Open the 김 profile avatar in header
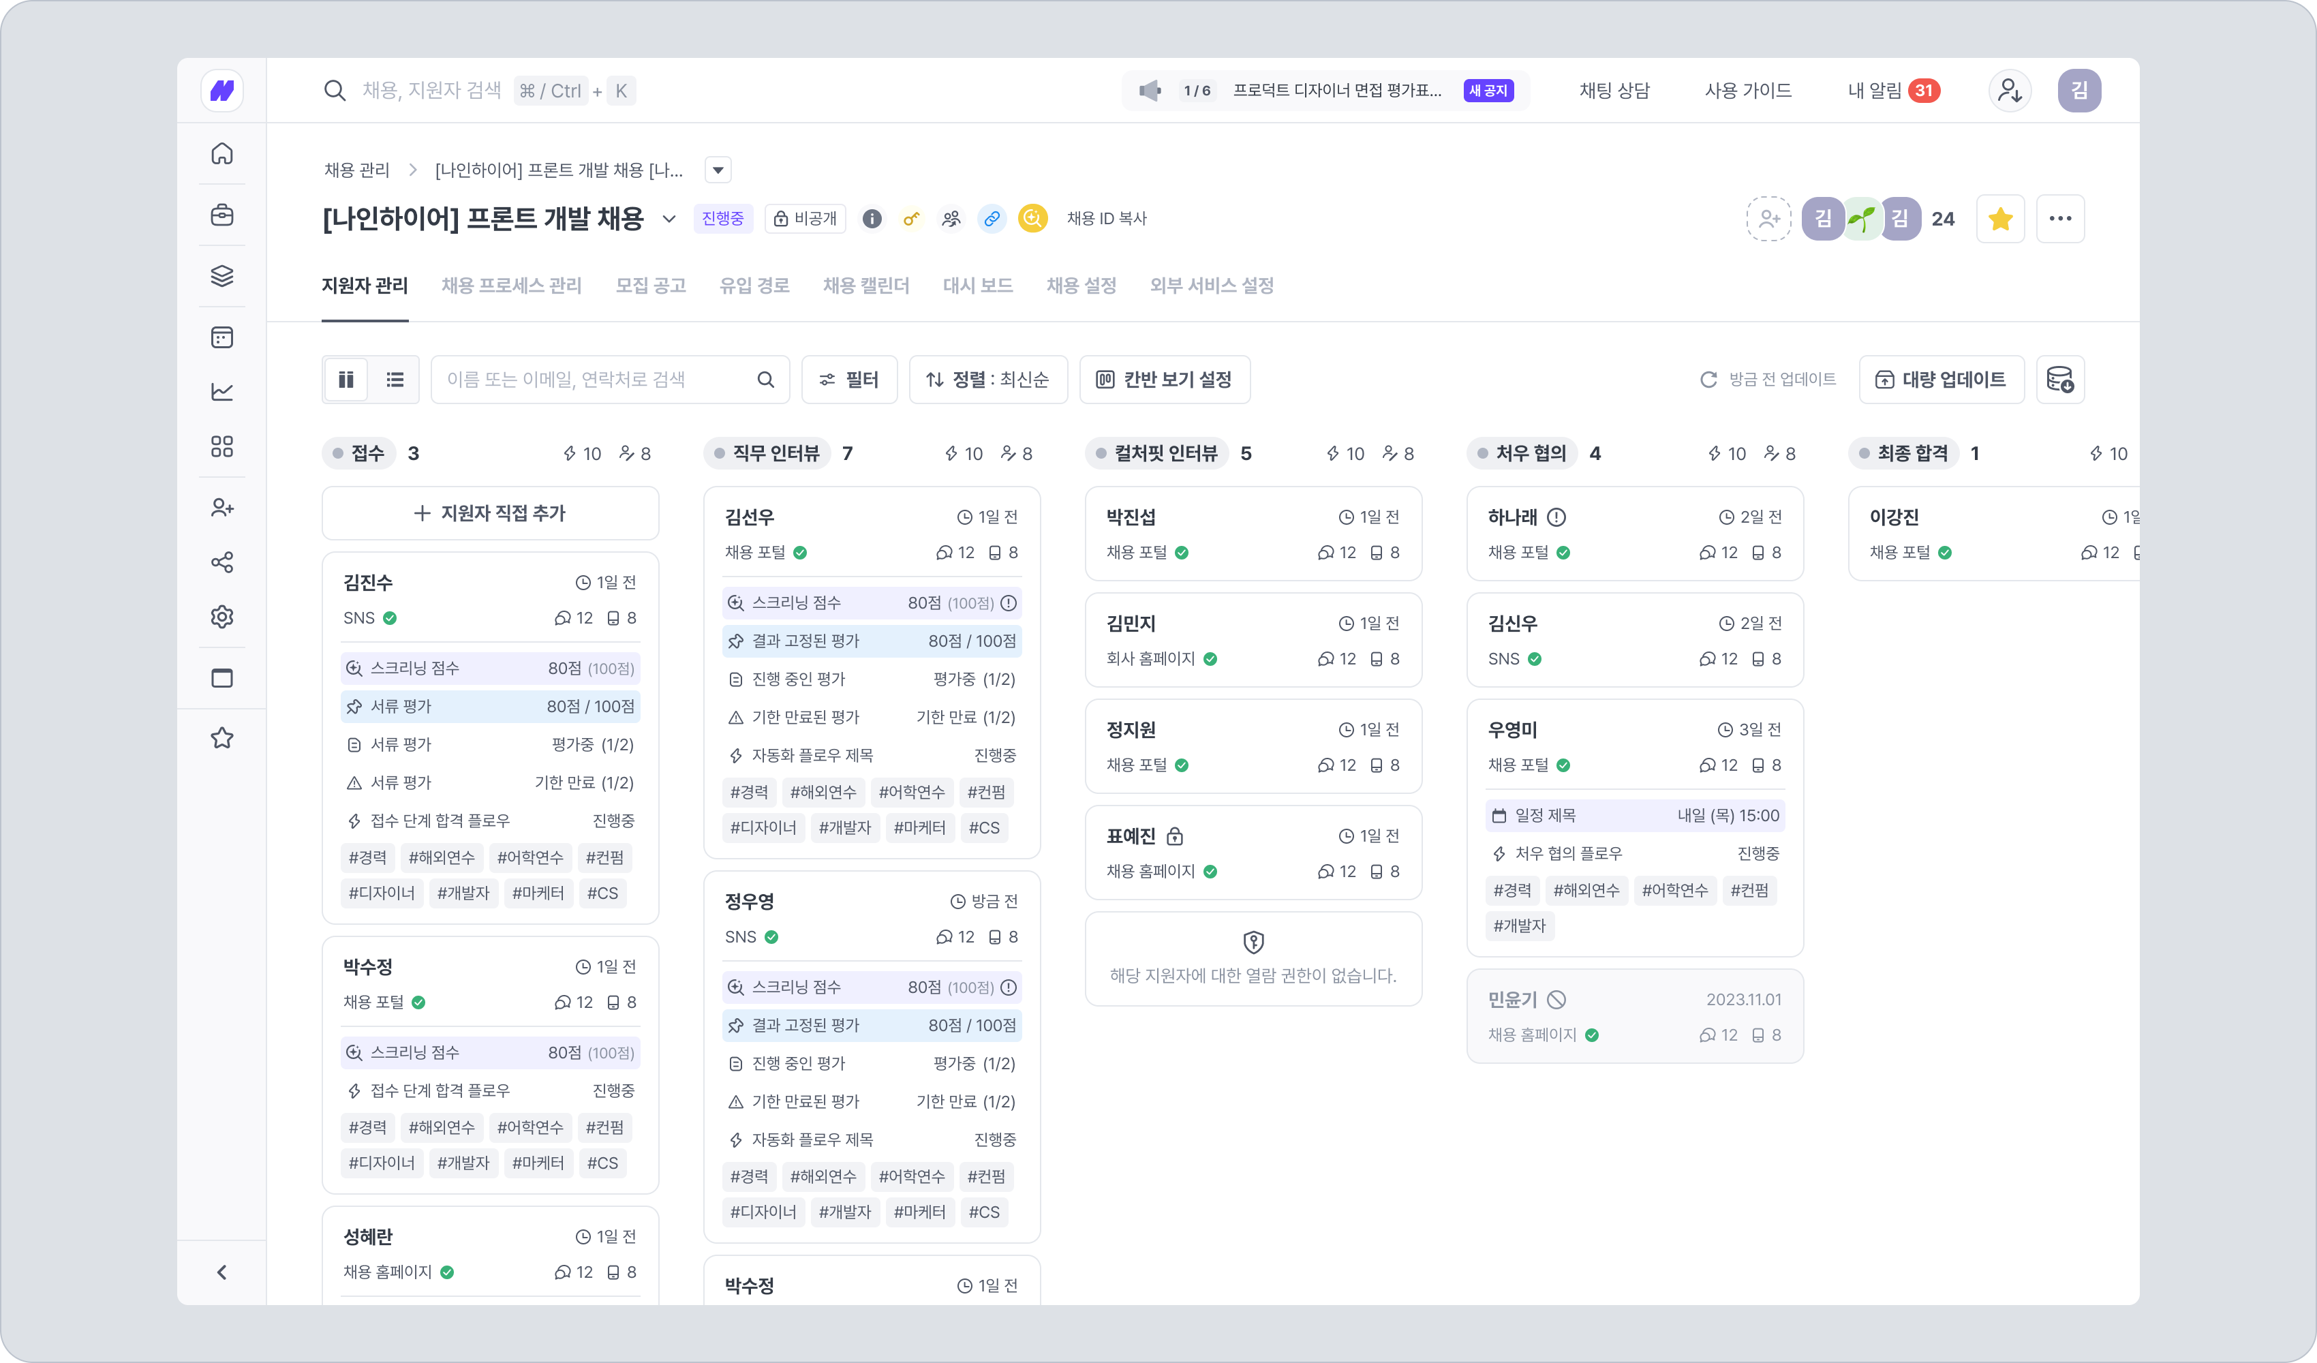The width and height of the screenshot is (2317, 1363). coord(2079,90)
